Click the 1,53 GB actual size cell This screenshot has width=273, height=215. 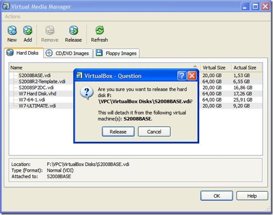241,76
